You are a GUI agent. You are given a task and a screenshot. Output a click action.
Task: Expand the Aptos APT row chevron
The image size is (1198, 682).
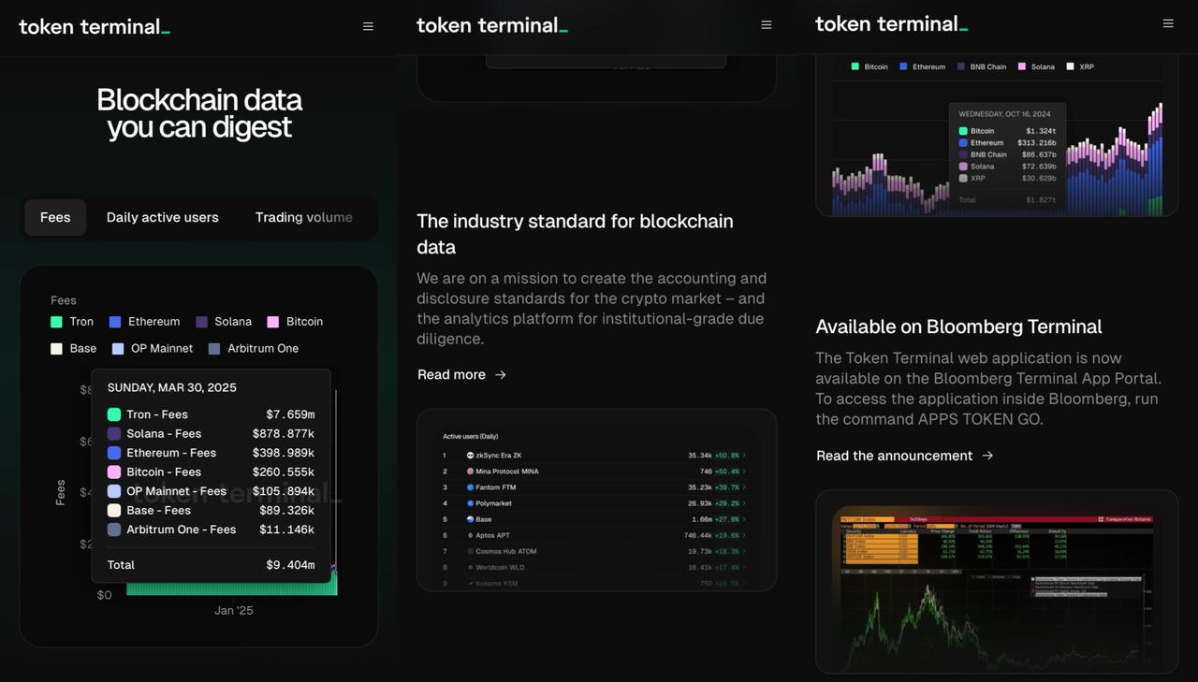pos(744,535)
